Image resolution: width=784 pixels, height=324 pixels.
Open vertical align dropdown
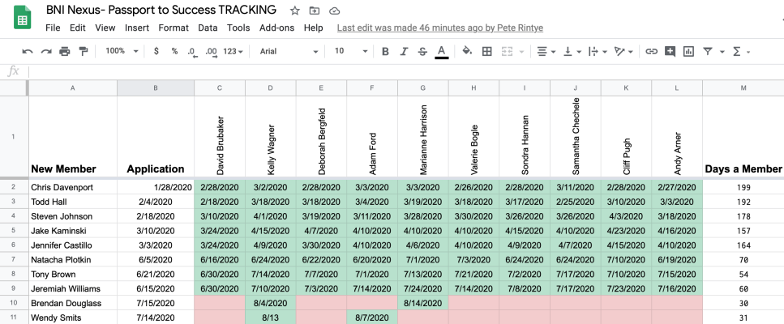(x=572, y=51)
